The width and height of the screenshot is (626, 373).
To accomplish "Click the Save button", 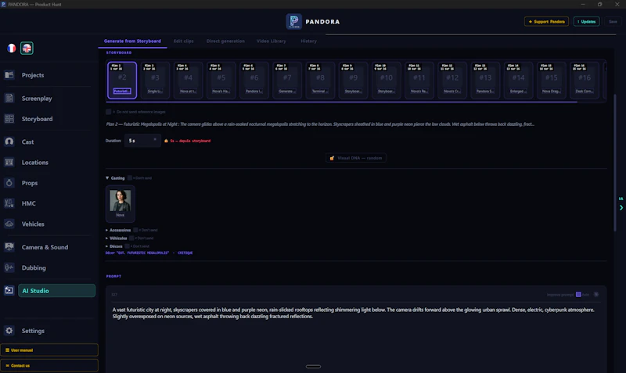I will pos(613,22).
